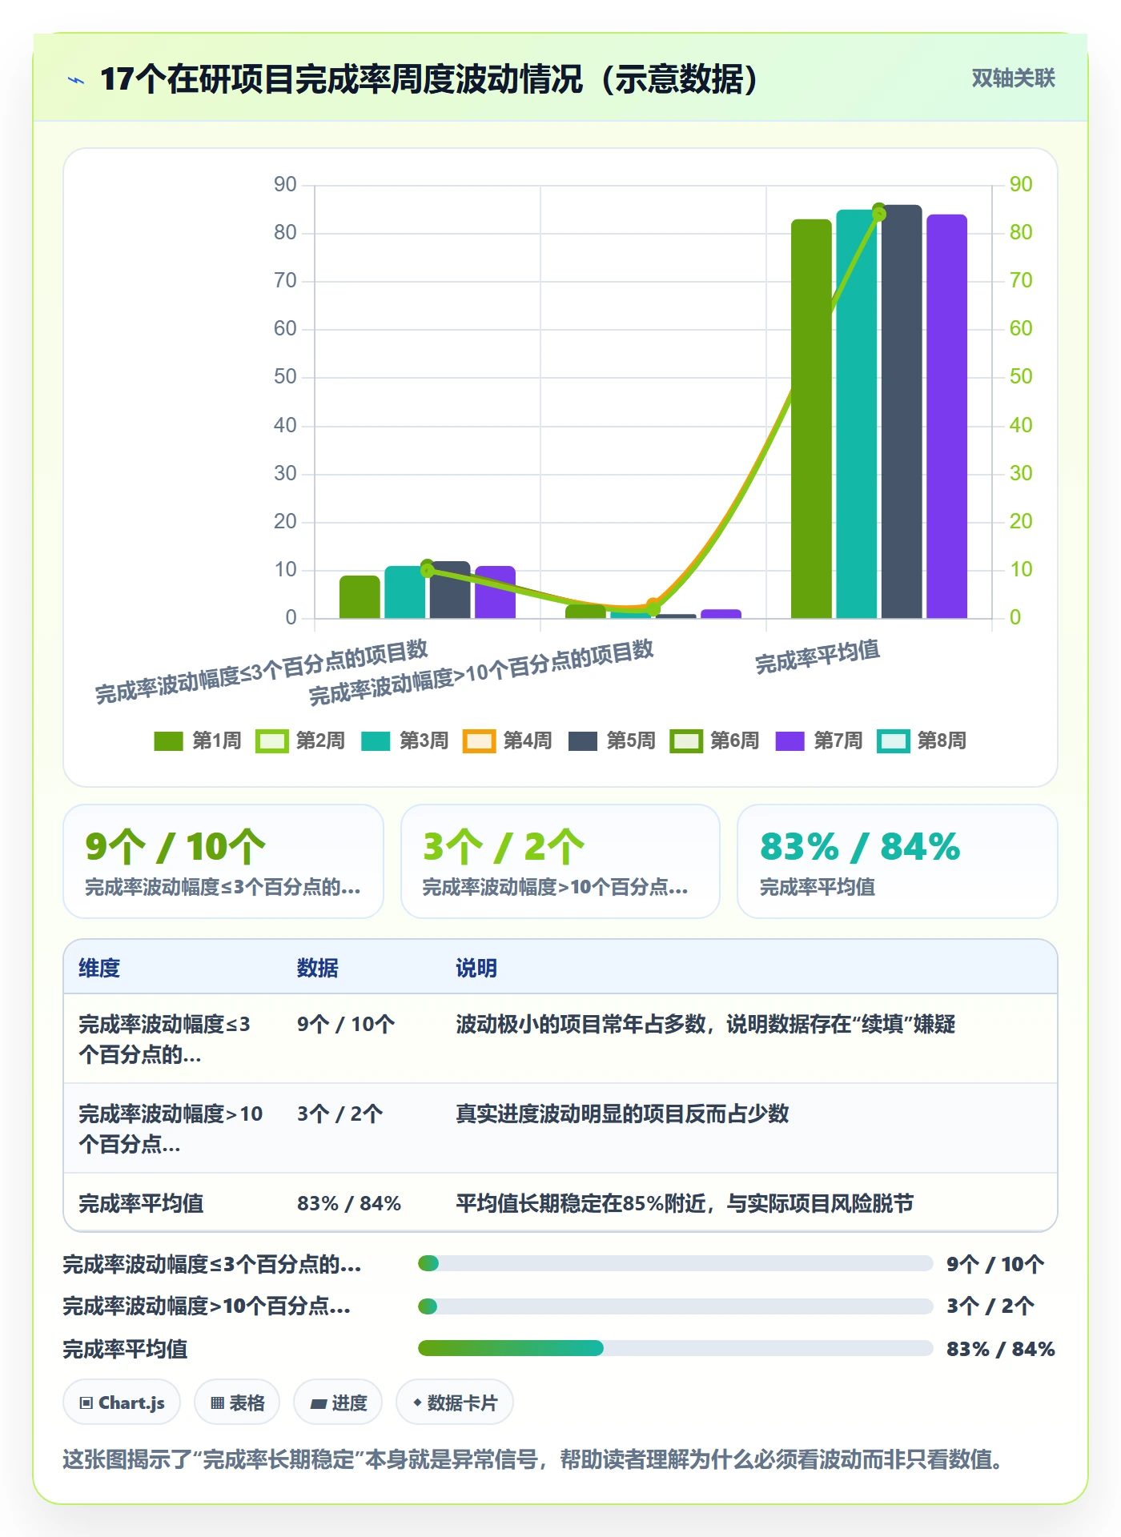The image size is (1121, 1537).
Task: Click the 说明 table column header
Action: pos(476,968)
